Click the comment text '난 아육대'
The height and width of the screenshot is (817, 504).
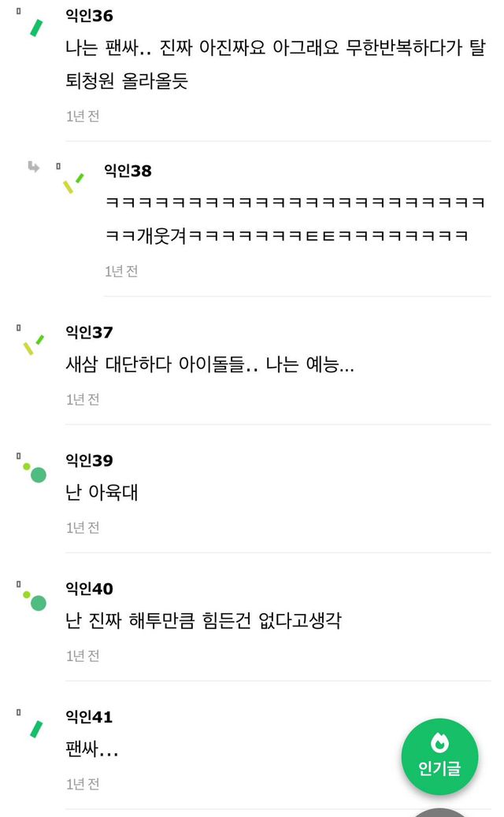pyautogui.click(x=102, y=494)
